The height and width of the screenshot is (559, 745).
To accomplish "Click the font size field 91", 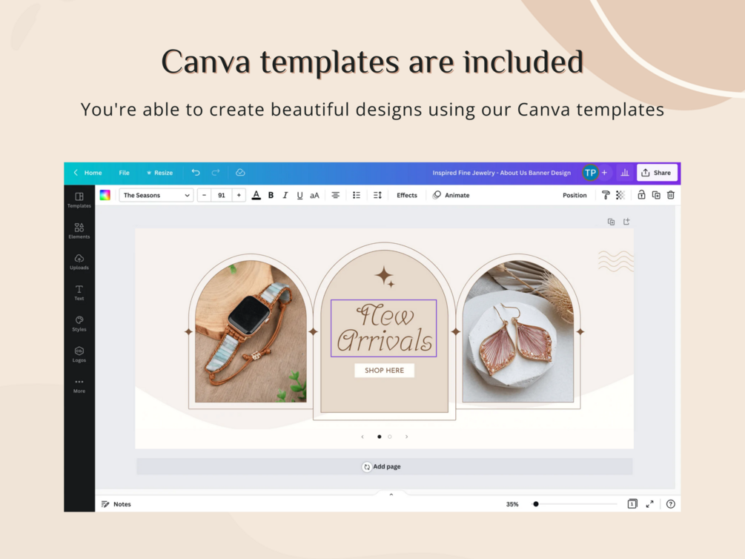I will [222, 195].
